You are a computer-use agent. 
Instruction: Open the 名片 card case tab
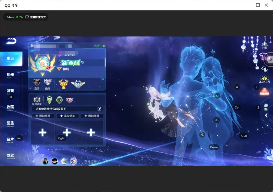click(10, 140)
